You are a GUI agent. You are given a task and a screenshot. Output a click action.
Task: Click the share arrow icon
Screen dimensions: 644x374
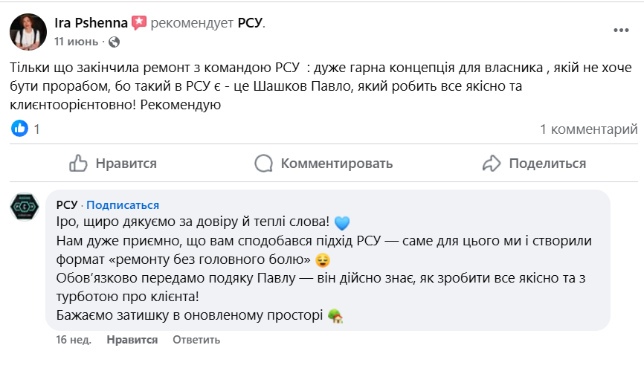tap(492, 164)
